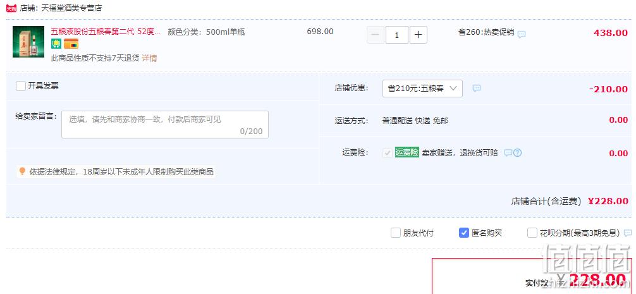Click the comment icon next to 花呗分期
Image resolution: width=636 pixels, height=294 pixels.
point(628,233)
